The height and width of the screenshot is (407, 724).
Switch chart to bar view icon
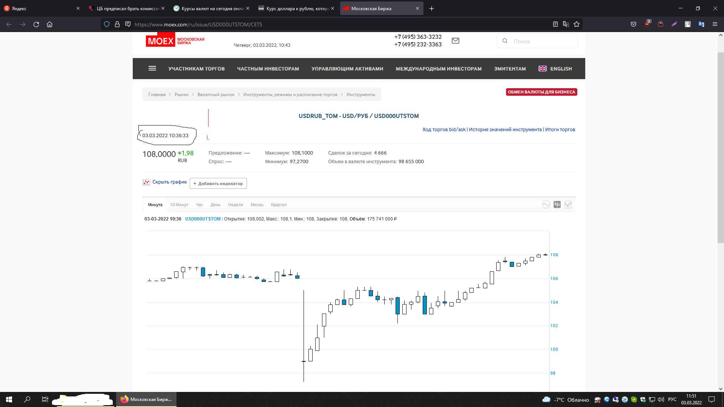[568, 205]
